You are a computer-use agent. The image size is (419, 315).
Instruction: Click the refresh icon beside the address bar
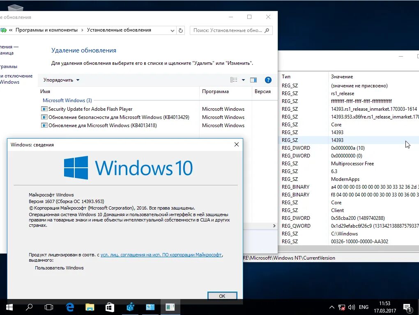(x=181, y=30)
